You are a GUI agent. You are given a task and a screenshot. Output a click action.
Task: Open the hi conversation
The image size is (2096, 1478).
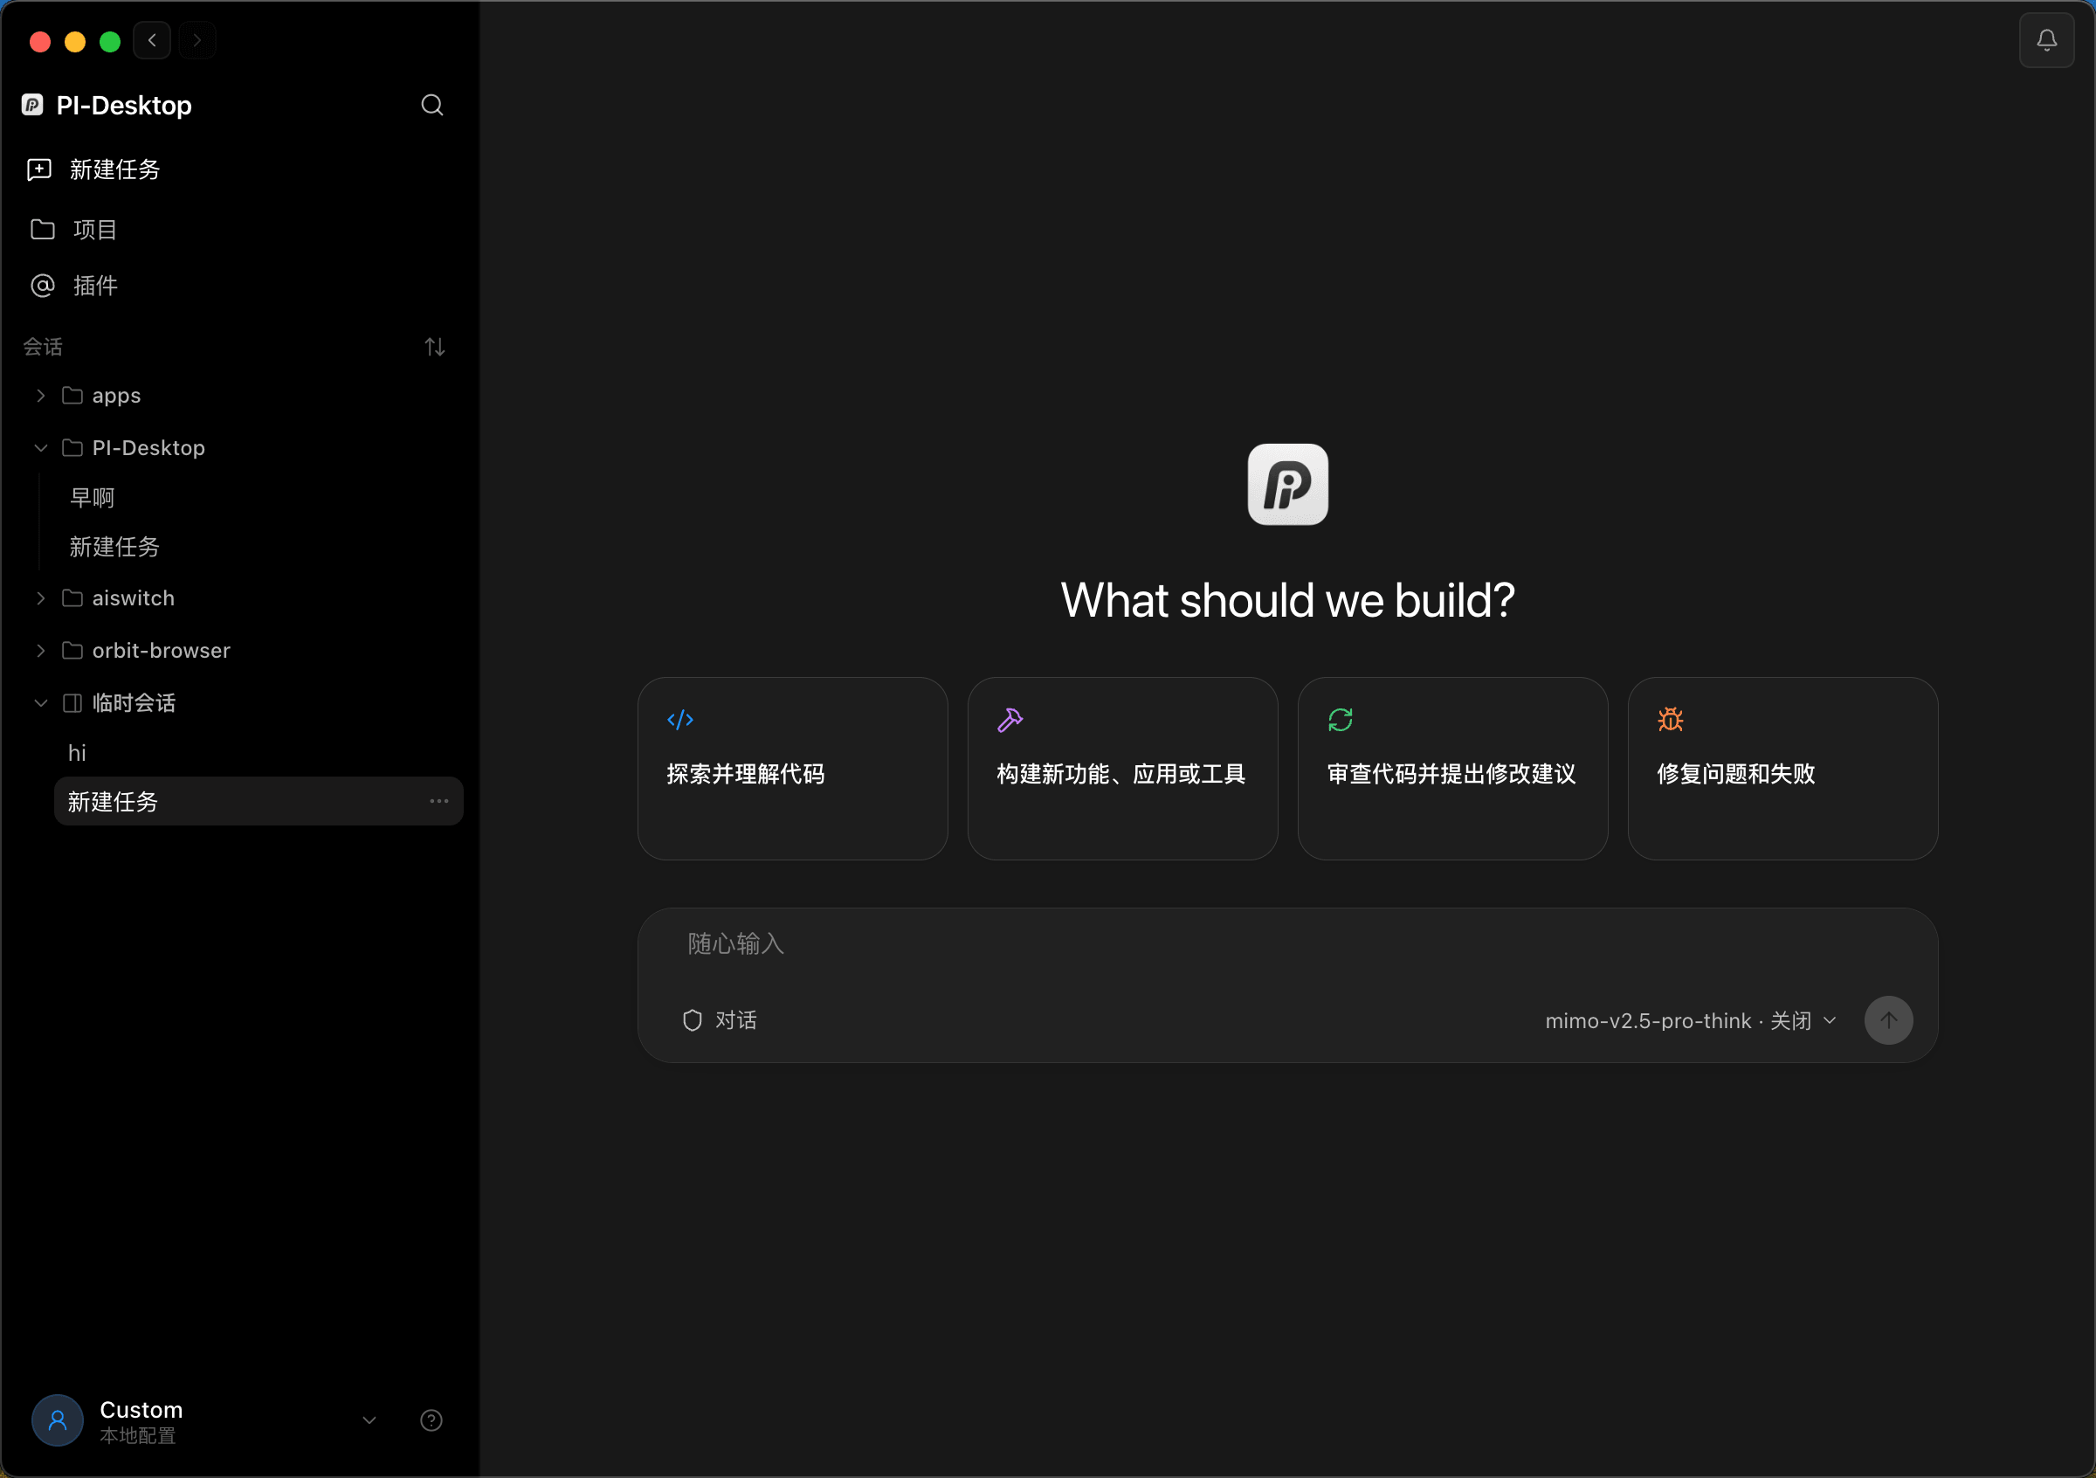77,753
